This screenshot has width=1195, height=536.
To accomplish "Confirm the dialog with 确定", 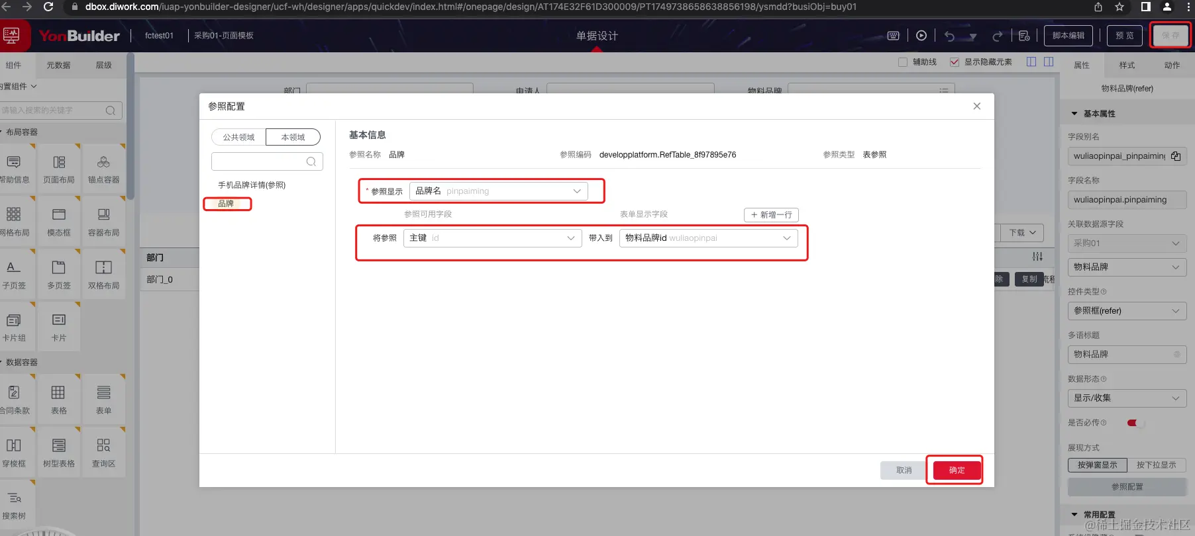I will [957, 470].
